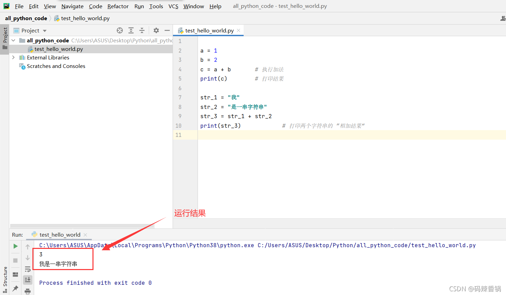Place cursor on line 'print(c)'
Image resolution: width=506 pixels, height=295 pixels.
[x=214, y=79]
